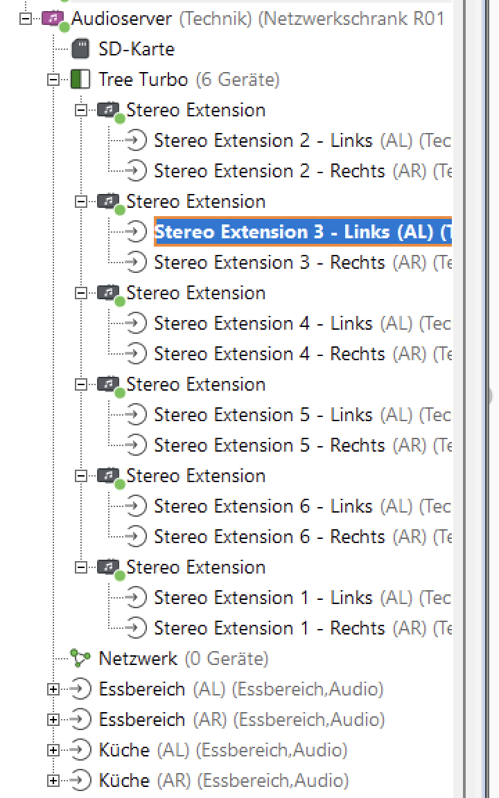Select the highlighted Stereo Extension 3 - Links item
The image size is (499, 798).
point(302,232)
